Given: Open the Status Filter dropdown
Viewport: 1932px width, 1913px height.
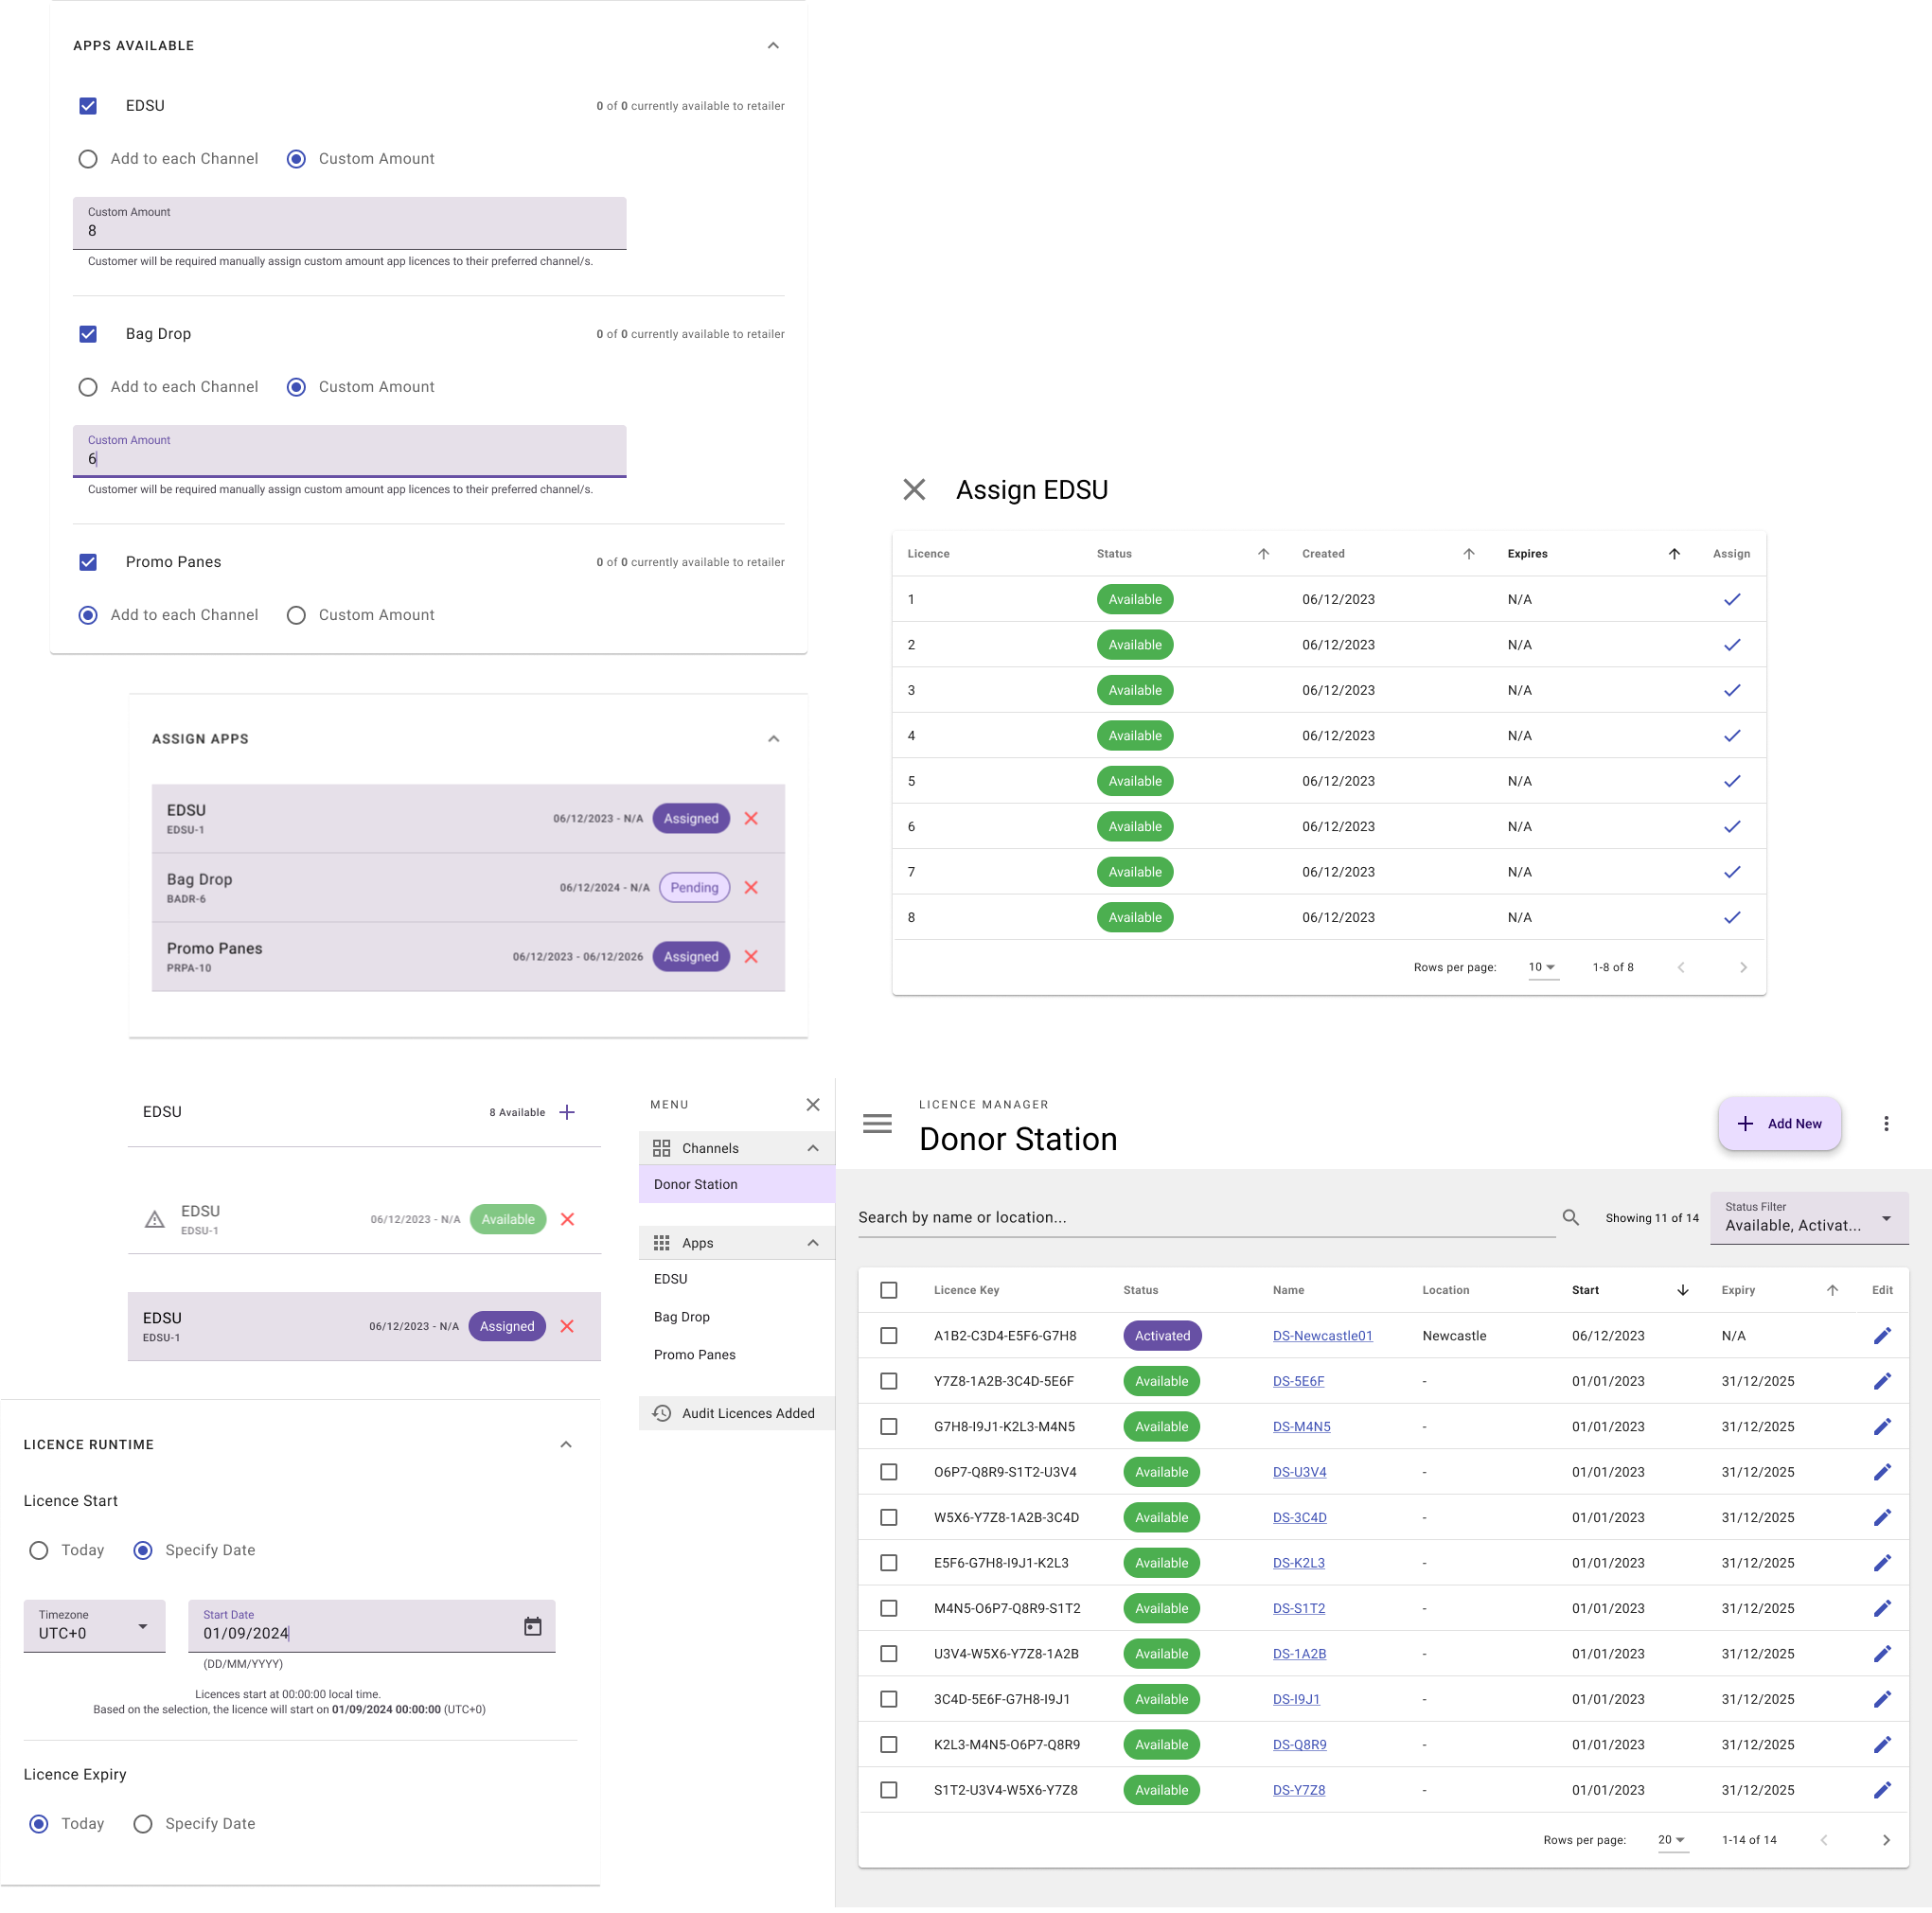Looking at the screenshot, I should click(1809, 1218).
